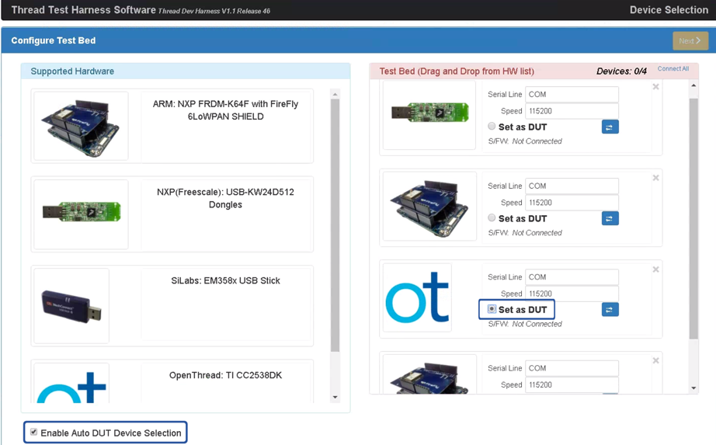The width and height of the screenshot is (716, 445).
Task: Set second test bed device as DUT
Action: coord(492,218)
